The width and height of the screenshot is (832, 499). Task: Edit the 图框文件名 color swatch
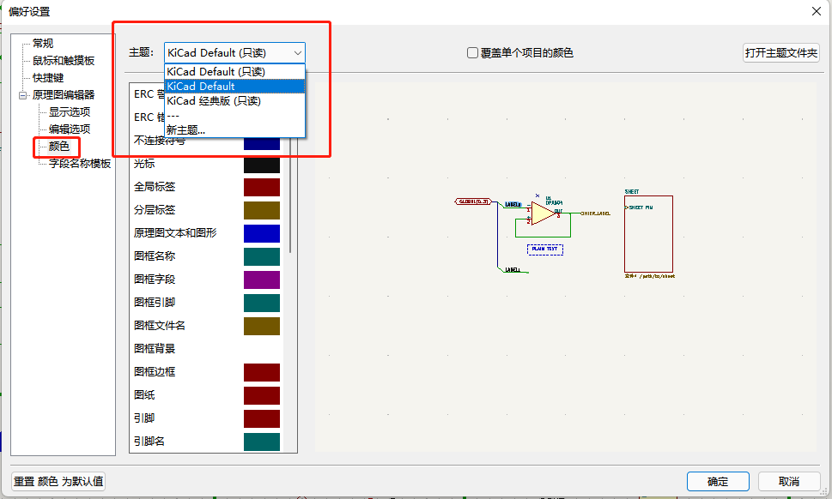pyautogui.click(x=262, y=327)
